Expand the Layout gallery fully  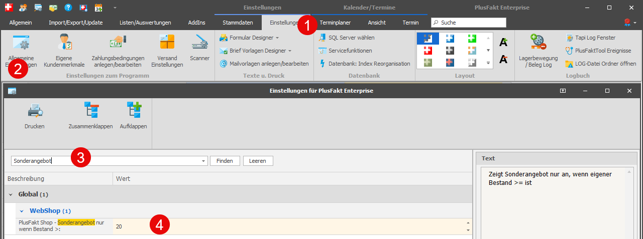point(488,63)
